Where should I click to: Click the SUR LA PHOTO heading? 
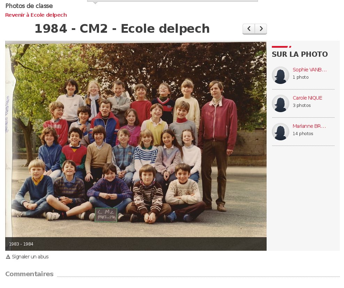(300, 54)
